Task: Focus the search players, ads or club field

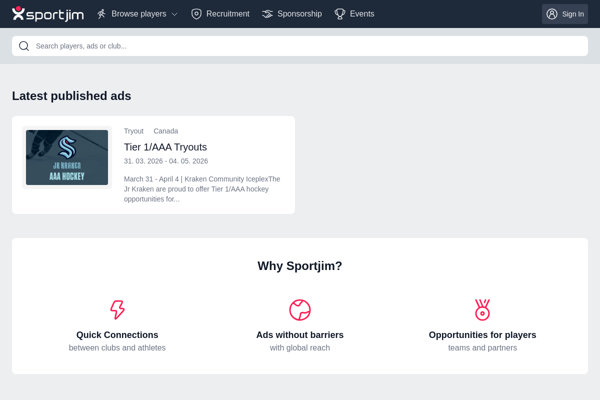Action: 305,46
